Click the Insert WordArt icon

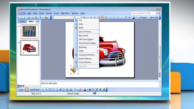click(60, 90)
